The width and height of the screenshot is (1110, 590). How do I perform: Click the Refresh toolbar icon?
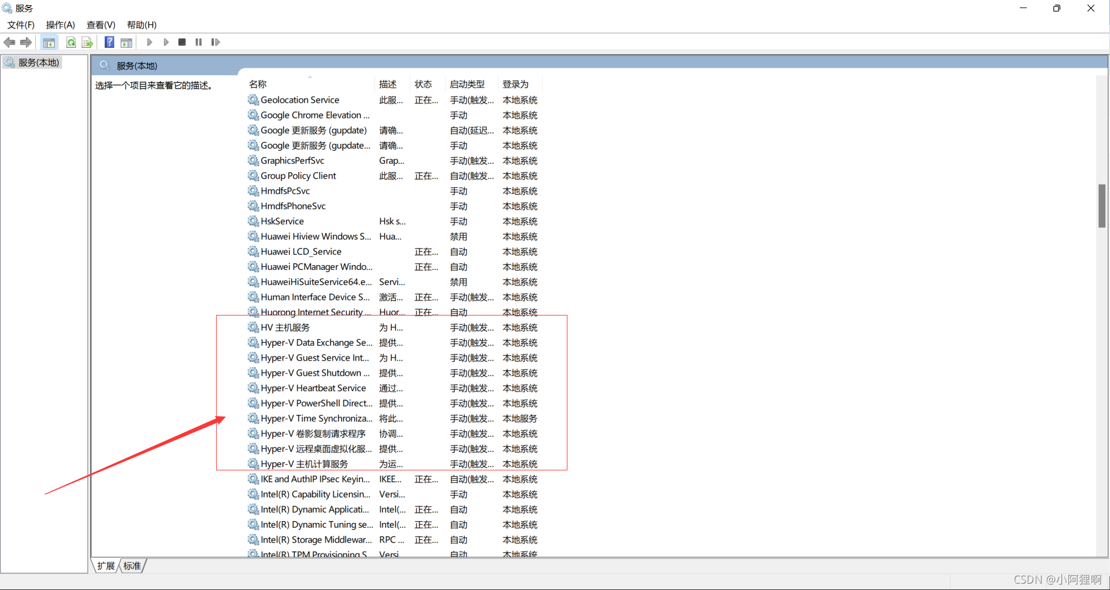(x=71, y=42)
